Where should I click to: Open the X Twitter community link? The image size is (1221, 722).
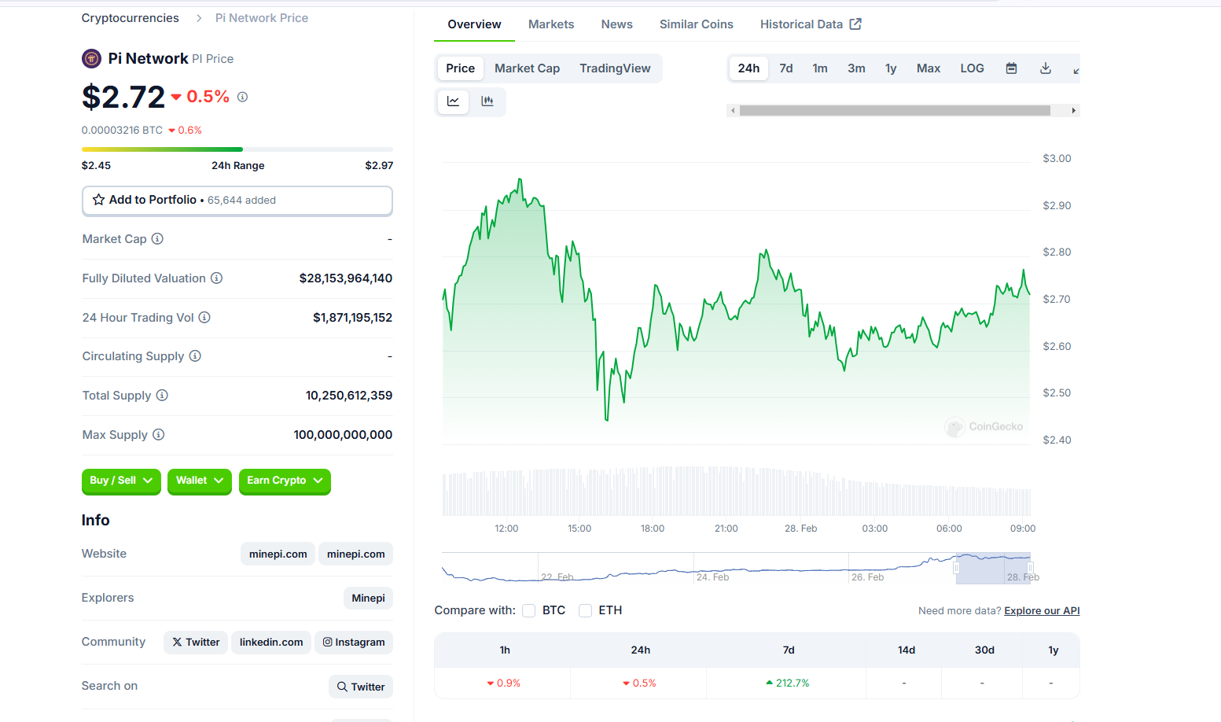coord(196,643)
